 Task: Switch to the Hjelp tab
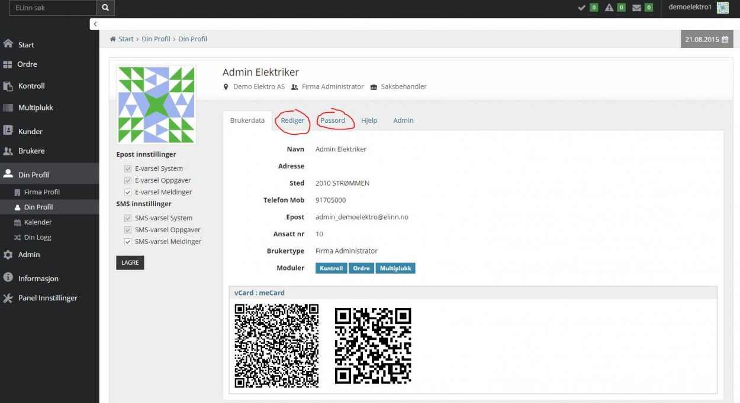tap(369, 121)
